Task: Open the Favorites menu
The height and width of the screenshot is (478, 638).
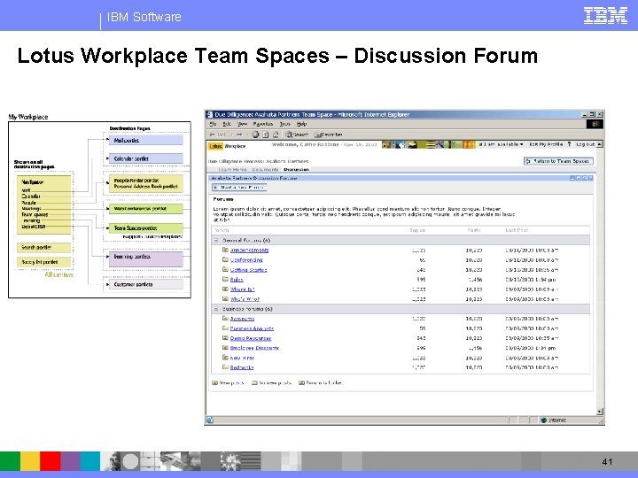Action: (x=263, y=124)
